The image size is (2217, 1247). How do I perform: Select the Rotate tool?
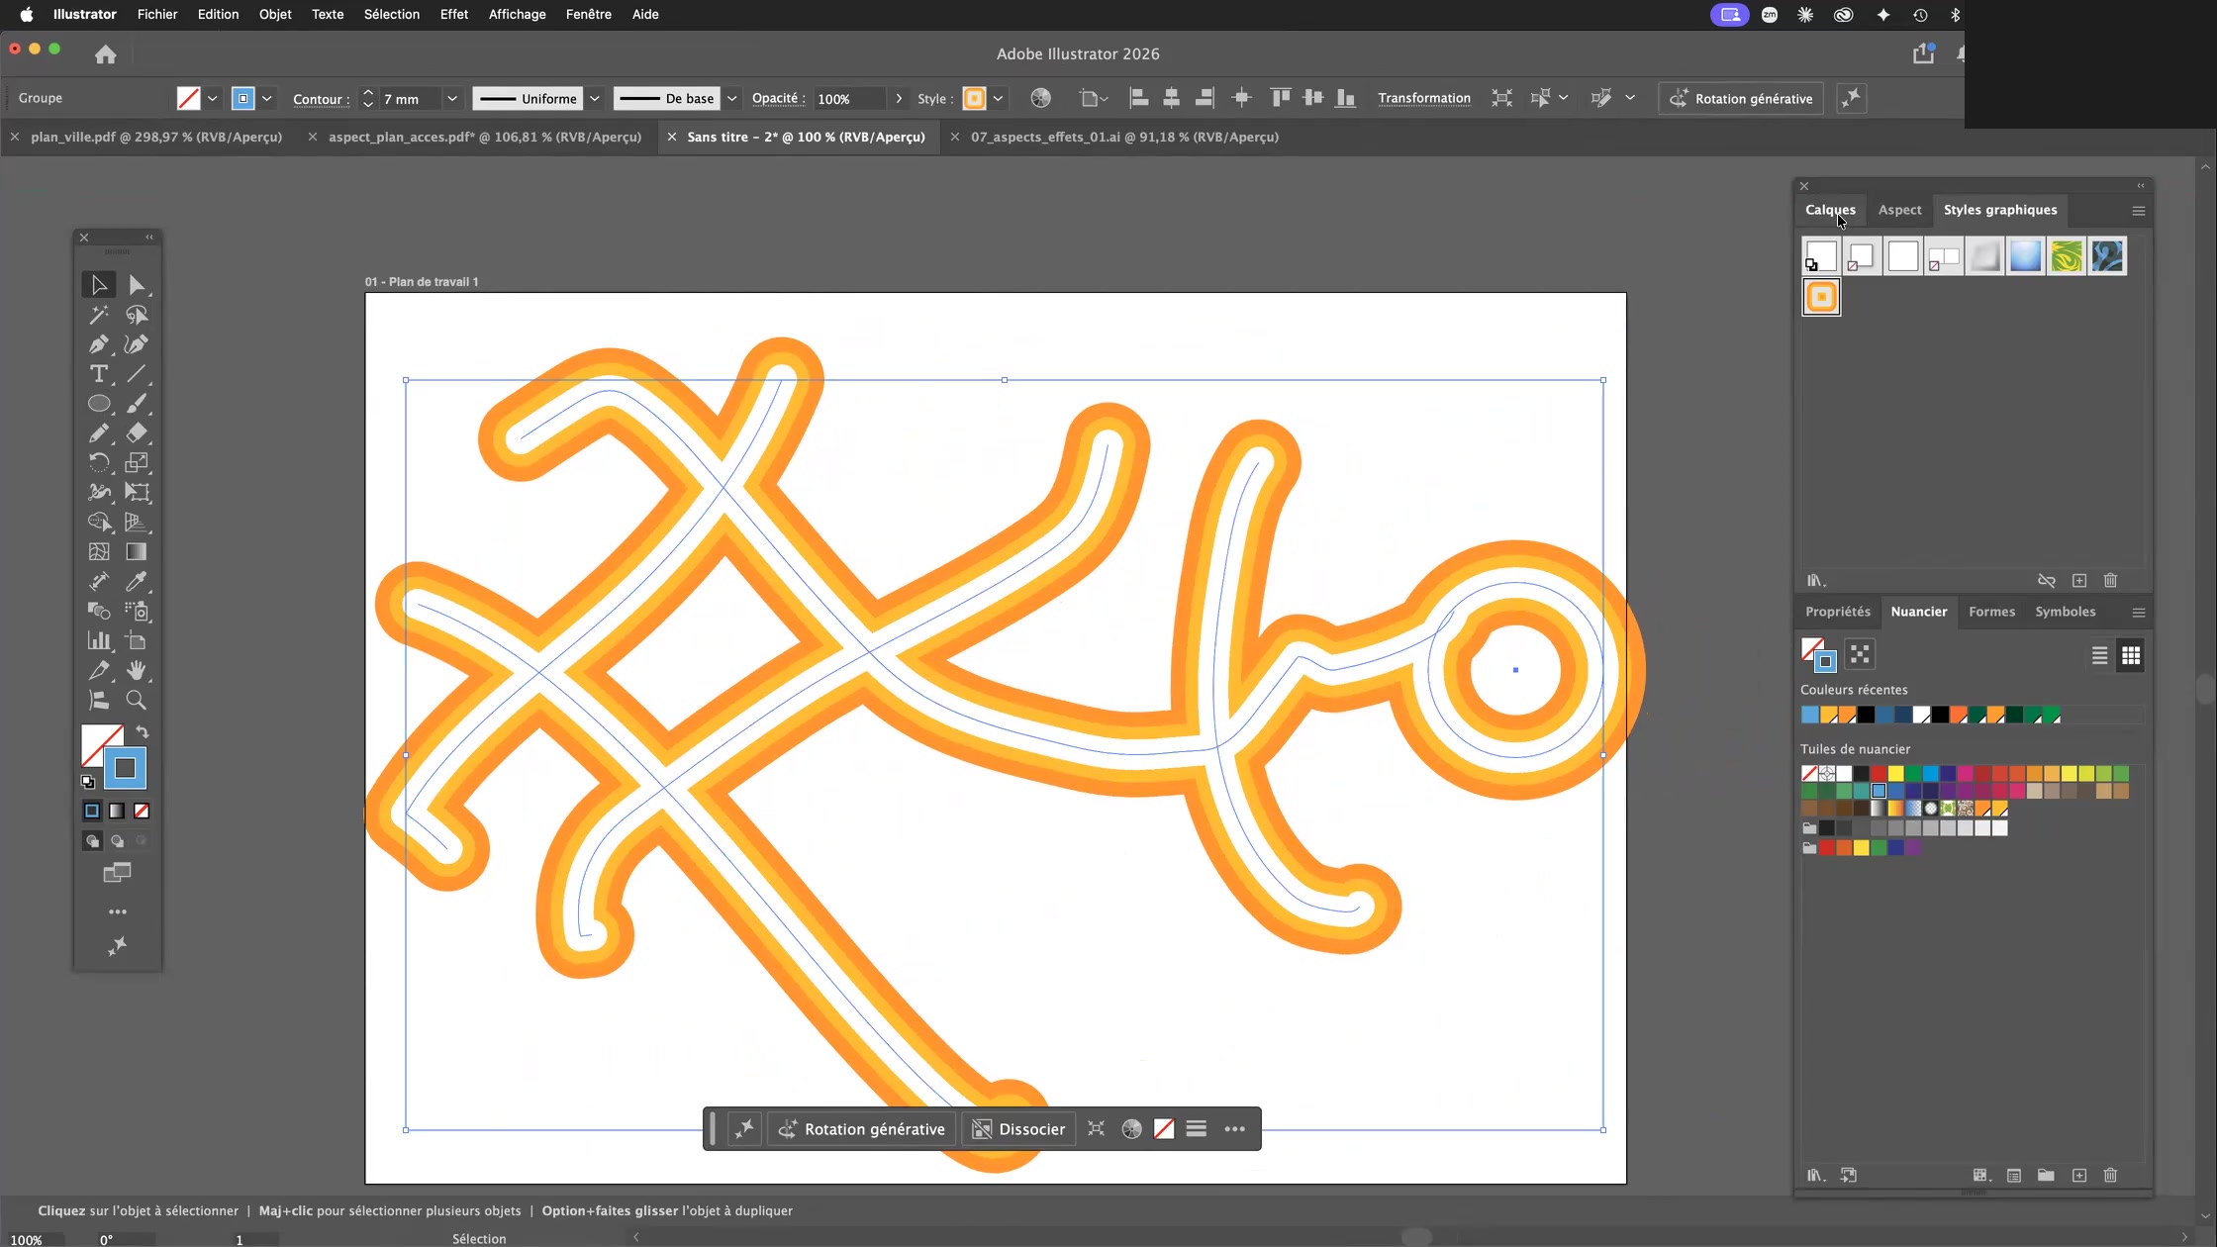pyautogui.click(x=99, y=462)
